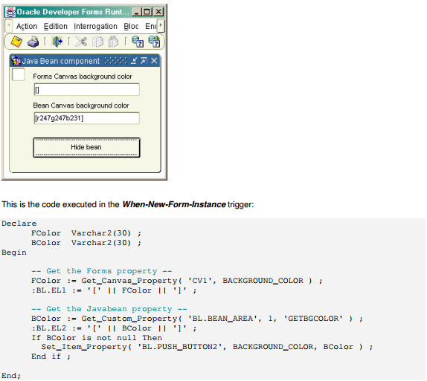Viewport: 427px width, 381px height.
Task: Click the Hide bean button
Action: pos(86,147)
